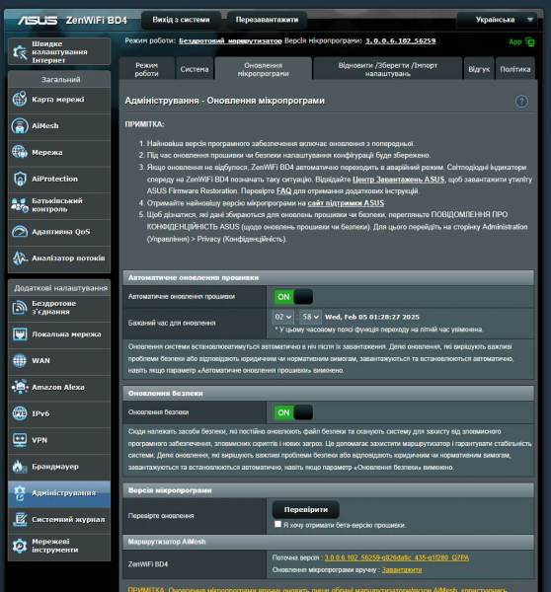Click firmware version 3.0.0.6.102_56259 link
551x592 pixels.
coord(400,40)
